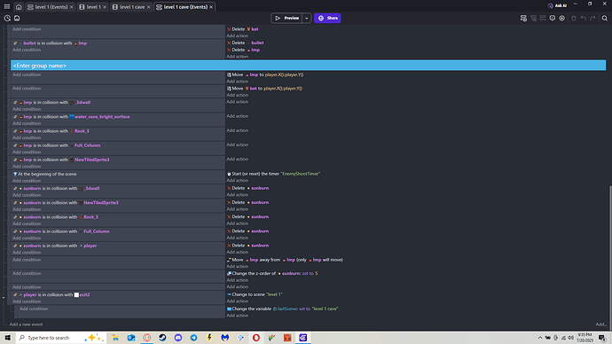612x344 pixels.
Task: Open the Preview options dropdown arrow
Action: pos(307,18)
